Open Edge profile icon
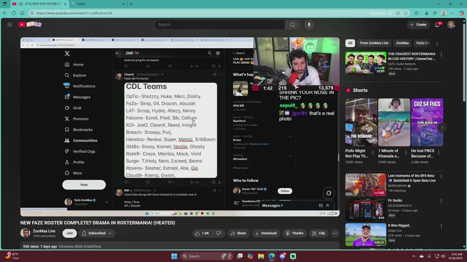This screenshot has width=467, height=262. [444, 13]
